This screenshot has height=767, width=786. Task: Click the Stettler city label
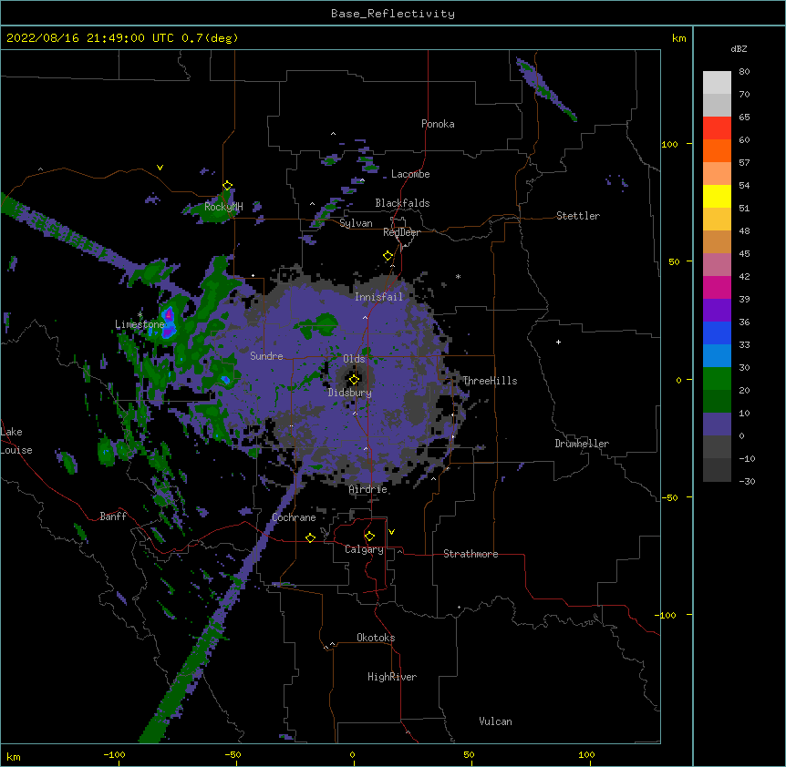pos(578,216)
